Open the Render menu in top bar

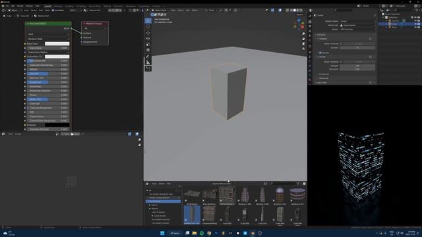[x=20, y=6]
